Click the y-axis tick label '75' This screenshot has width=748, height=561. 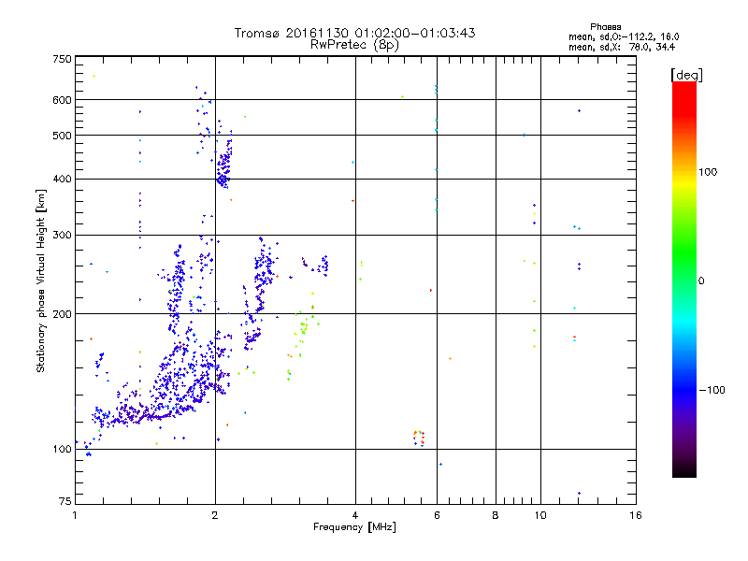pos(65,501)
